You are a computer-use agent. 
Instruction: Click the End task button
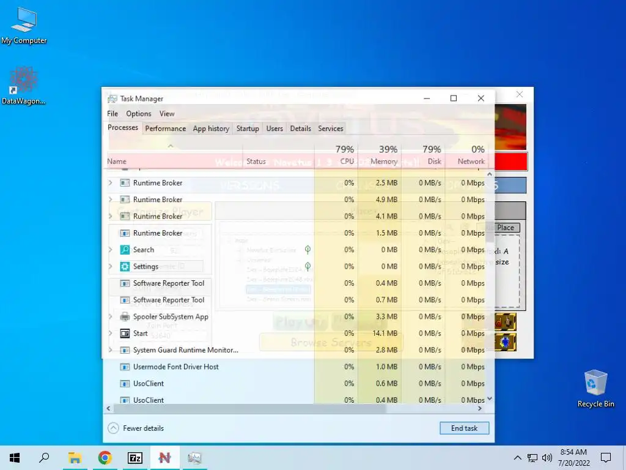pyautogui.click(x=465, y=428)
